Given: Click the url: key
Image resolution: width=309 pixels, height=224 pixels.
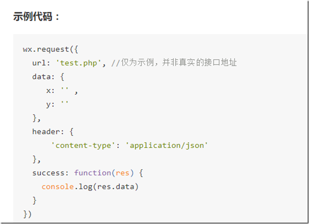Looking at the screenshot, I should (41, 63).
